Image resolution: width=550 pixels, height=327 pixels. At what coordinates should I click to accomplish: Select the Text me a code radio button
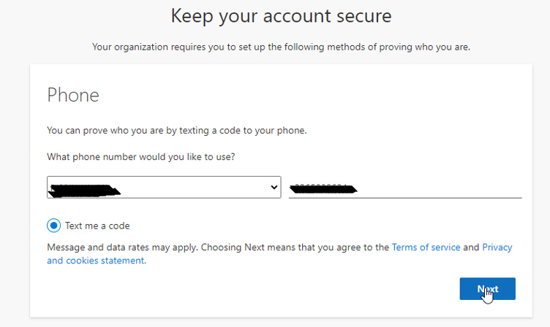(53, 226)
